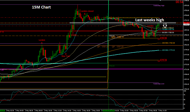Click the 3 May 20:30 time label

(96, 111)
